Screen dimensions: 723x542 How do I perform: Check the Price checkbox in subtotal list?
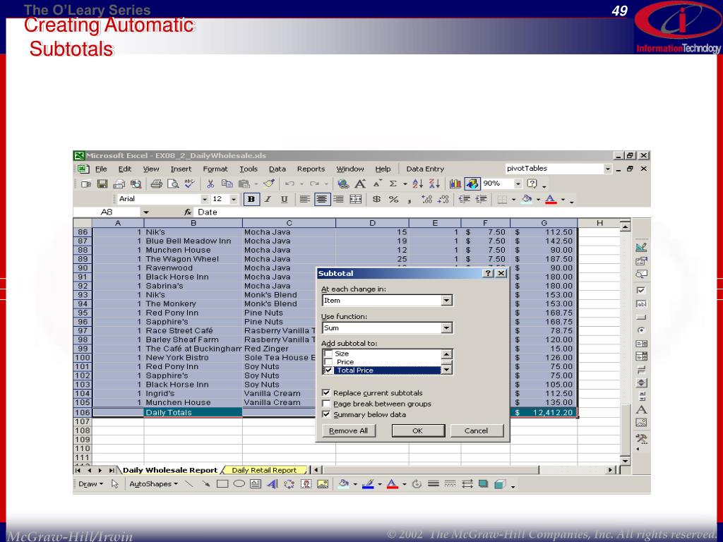click(x=328, y=362)
